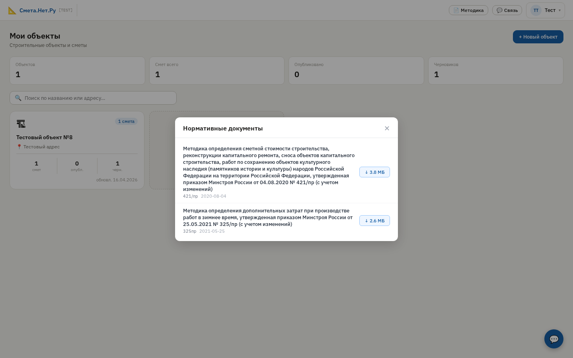The width and height of the screenshot is (573, 358).
Task: Create a new object with + Новый объект
Action: (x=538, y=37)
